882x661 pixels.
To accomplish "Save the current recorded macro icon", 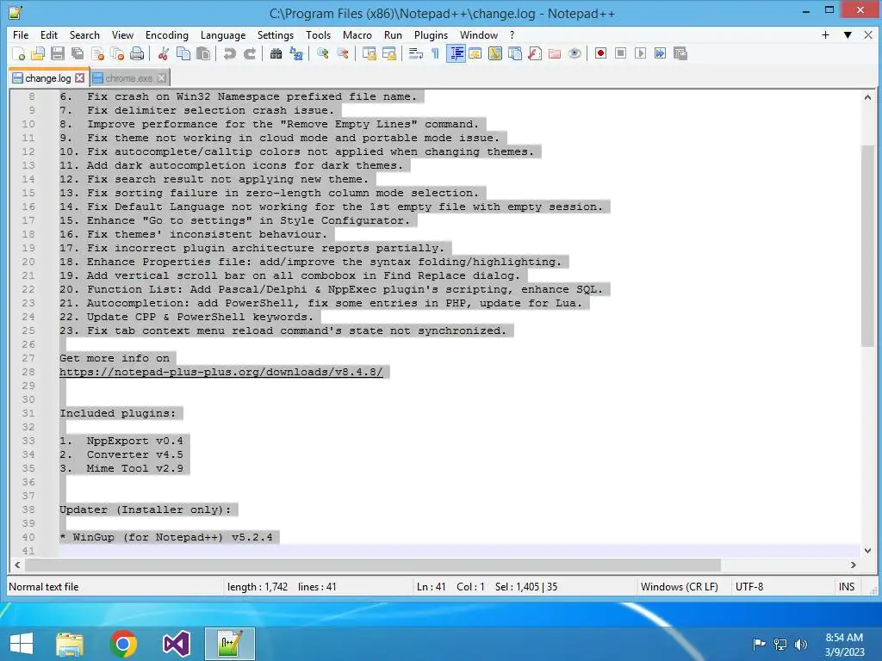I will pyautogui.click(x=680, y=53).
